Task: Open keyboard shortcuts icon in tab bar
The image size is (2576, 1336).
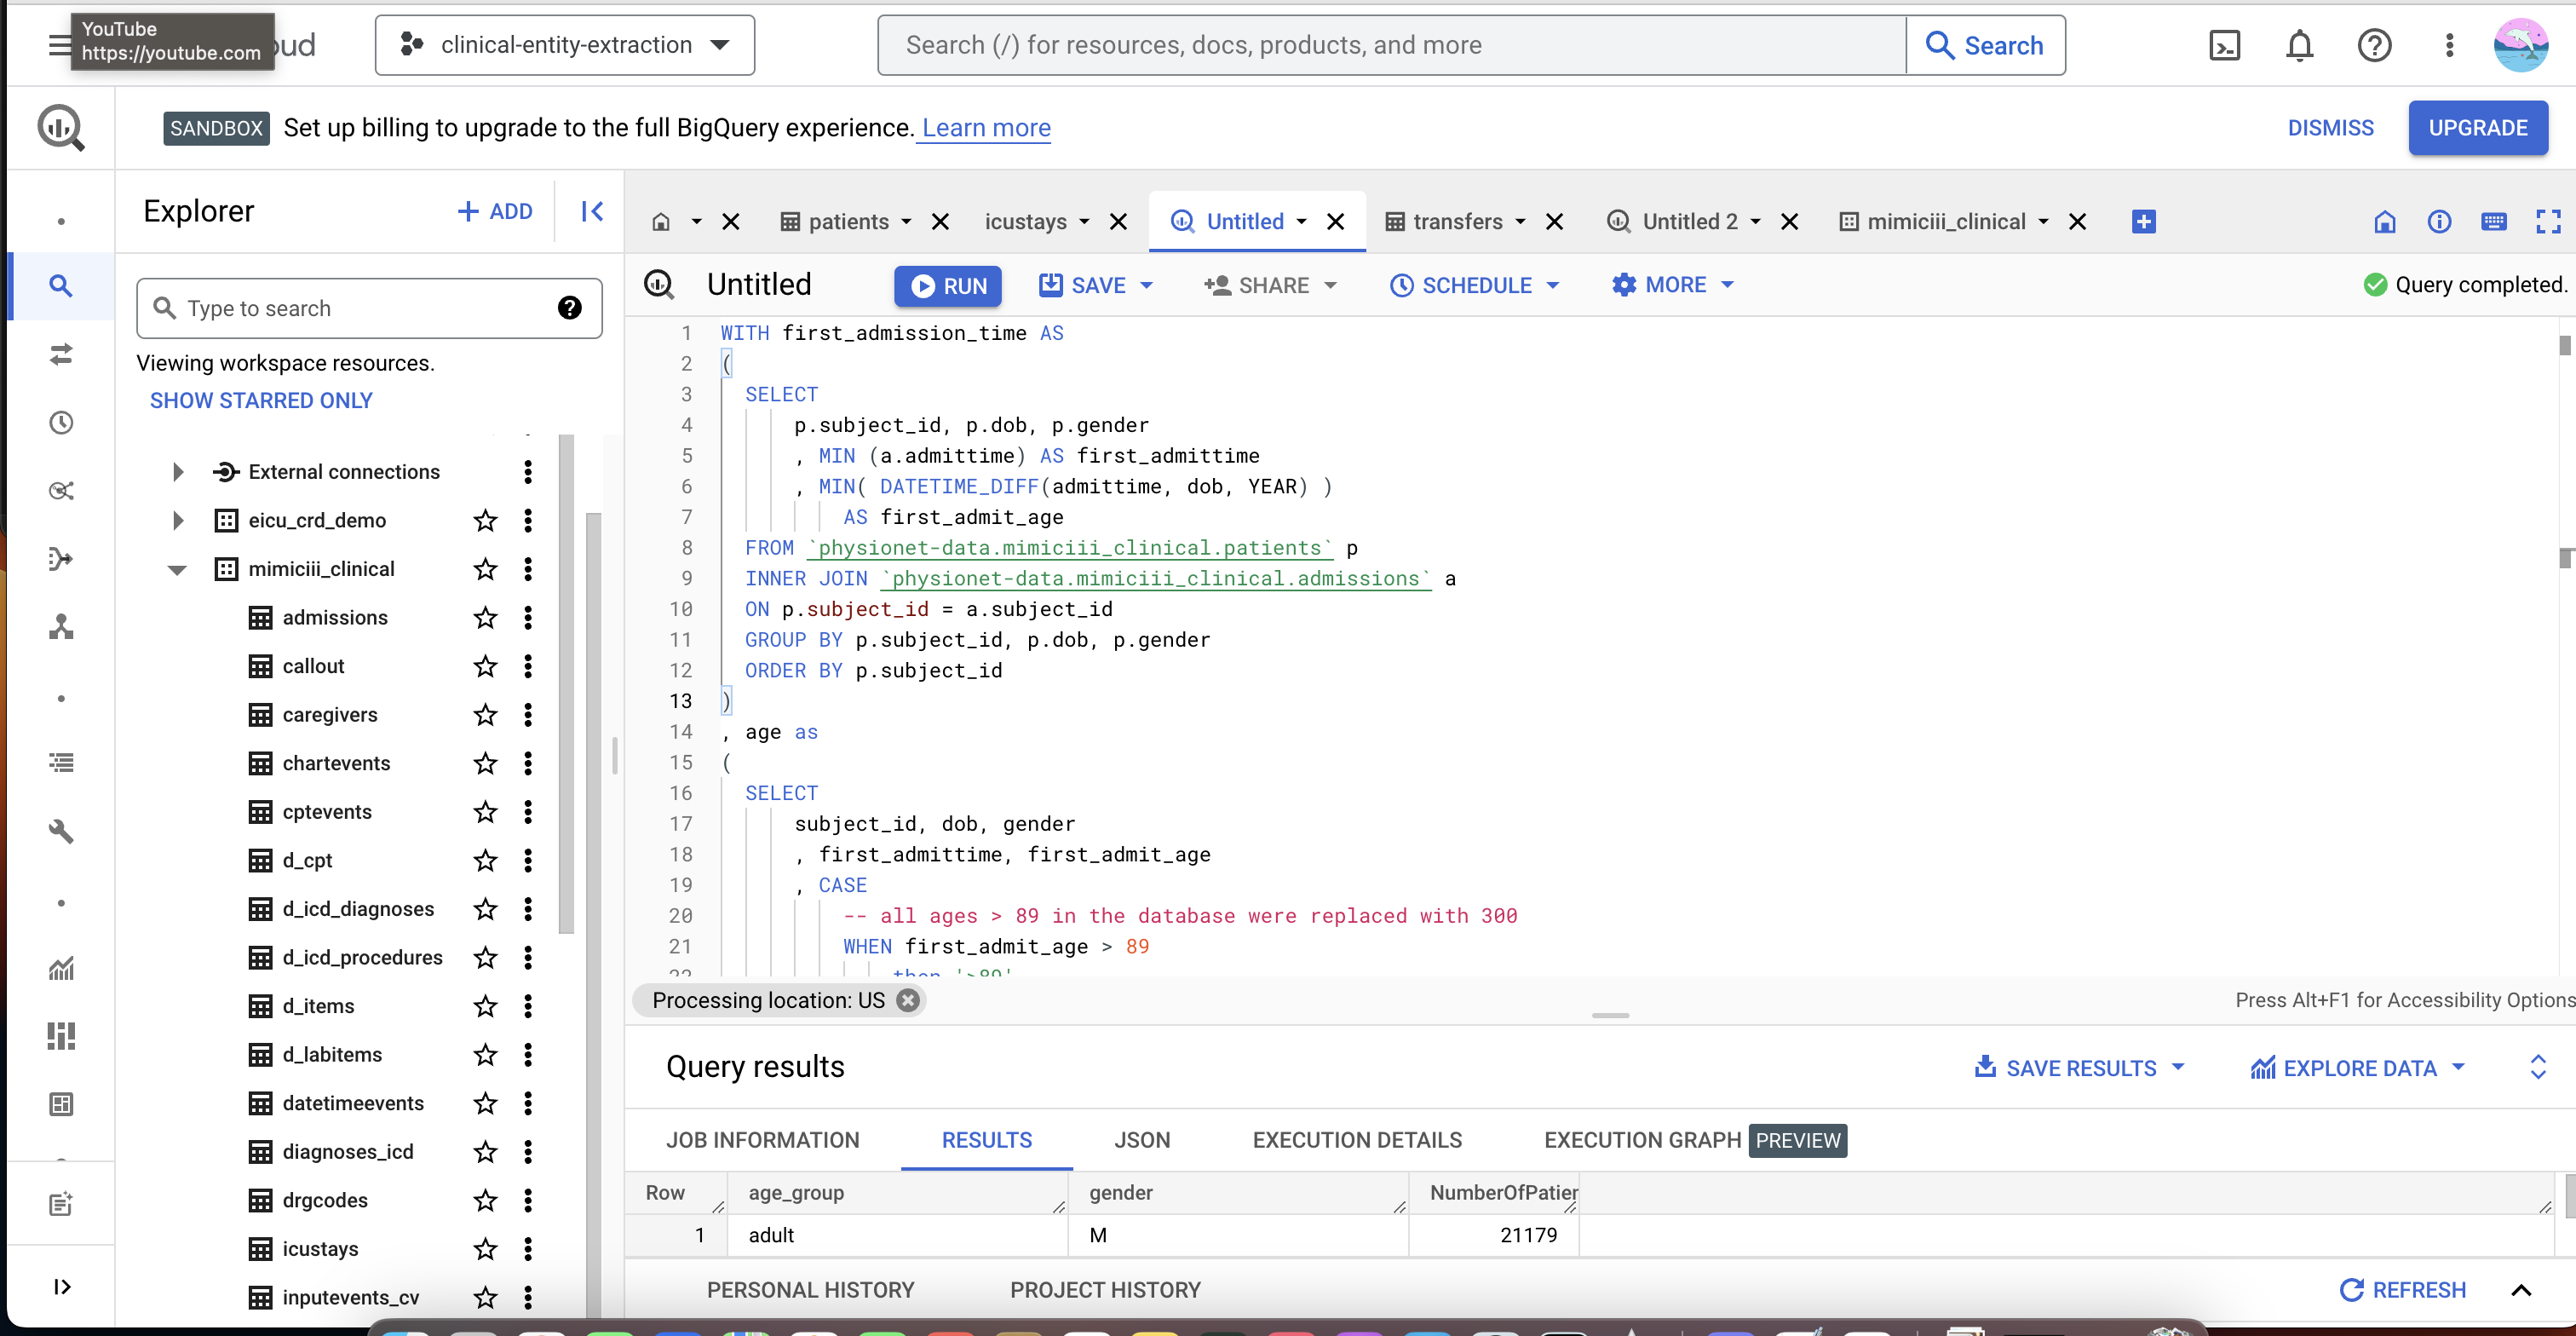Action: coord(2494,222)
